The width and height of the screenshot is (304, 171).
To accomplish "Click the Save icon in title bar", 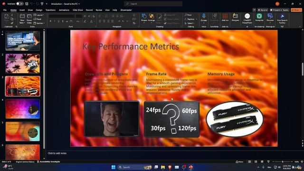I will click(27, 4).
